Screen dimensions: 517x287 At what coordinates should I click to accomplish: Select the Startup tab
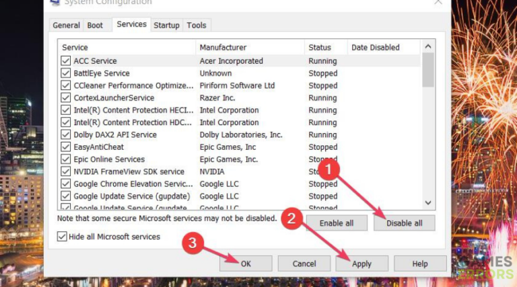tap(166, 26)
